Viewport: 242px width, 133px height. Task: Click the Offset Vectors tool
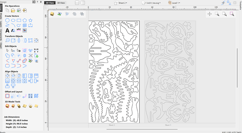pos(7,96)
